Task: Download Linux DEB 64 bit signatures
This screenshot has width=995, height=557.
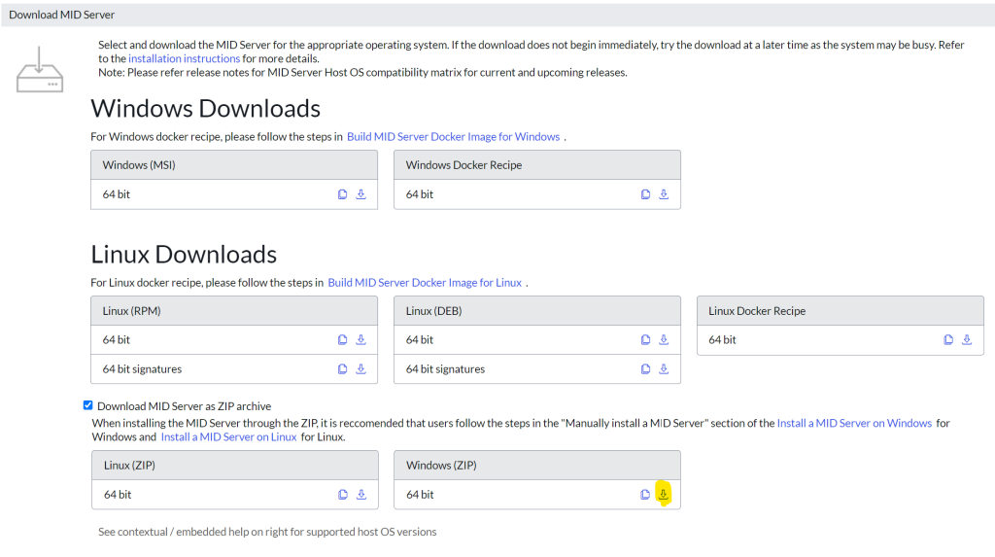Action: point(664,369)
